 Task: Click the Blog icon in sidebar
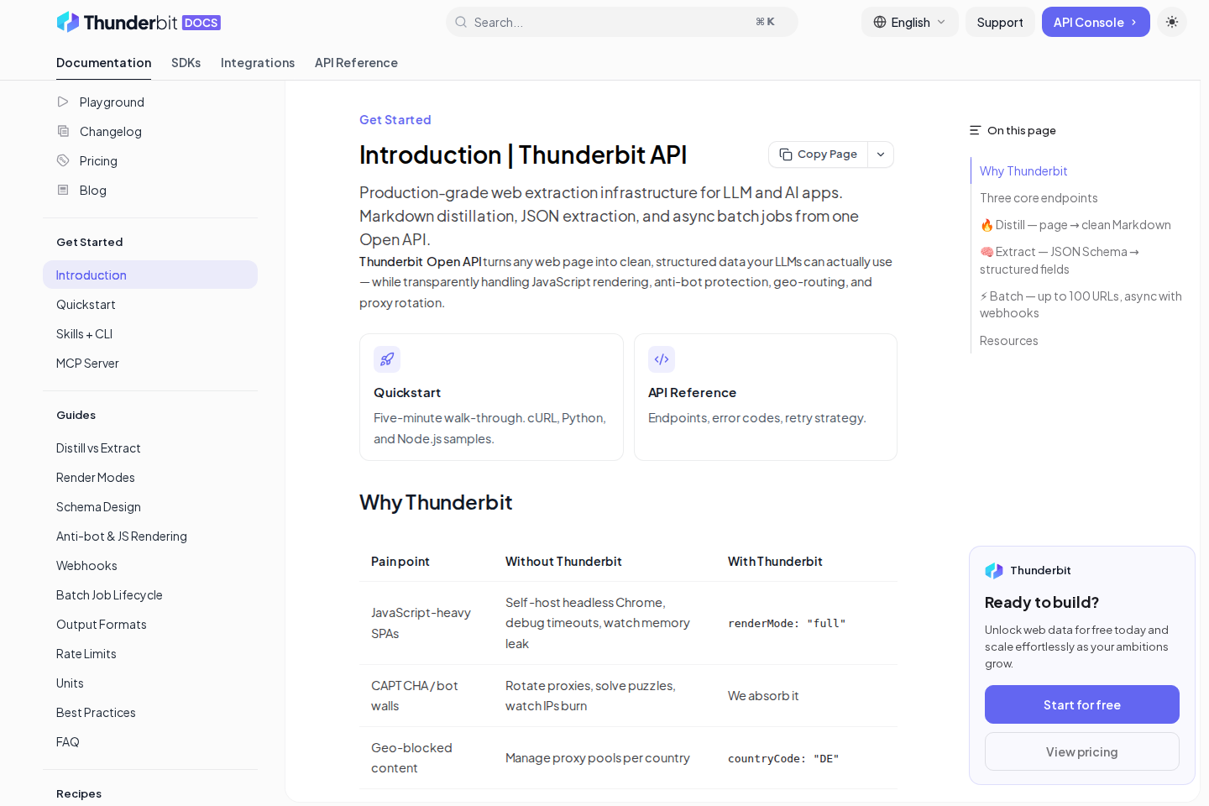[x=63, y=190]
